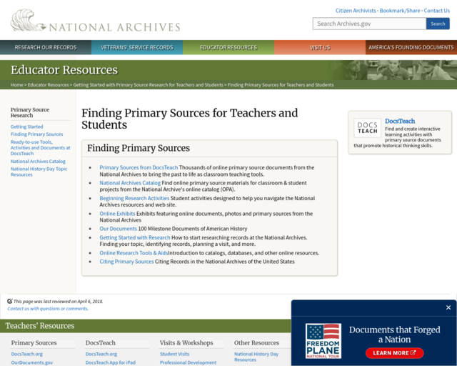457x366 pixels.
Task: Open Getting Started with Research link
Action: point(135,237)
